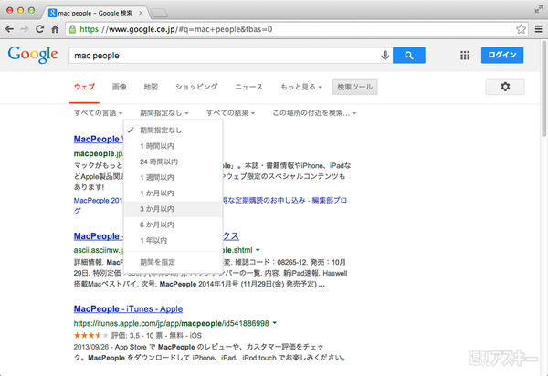Choose 24 時間以内 from the menu

click(x=173, y=162)
